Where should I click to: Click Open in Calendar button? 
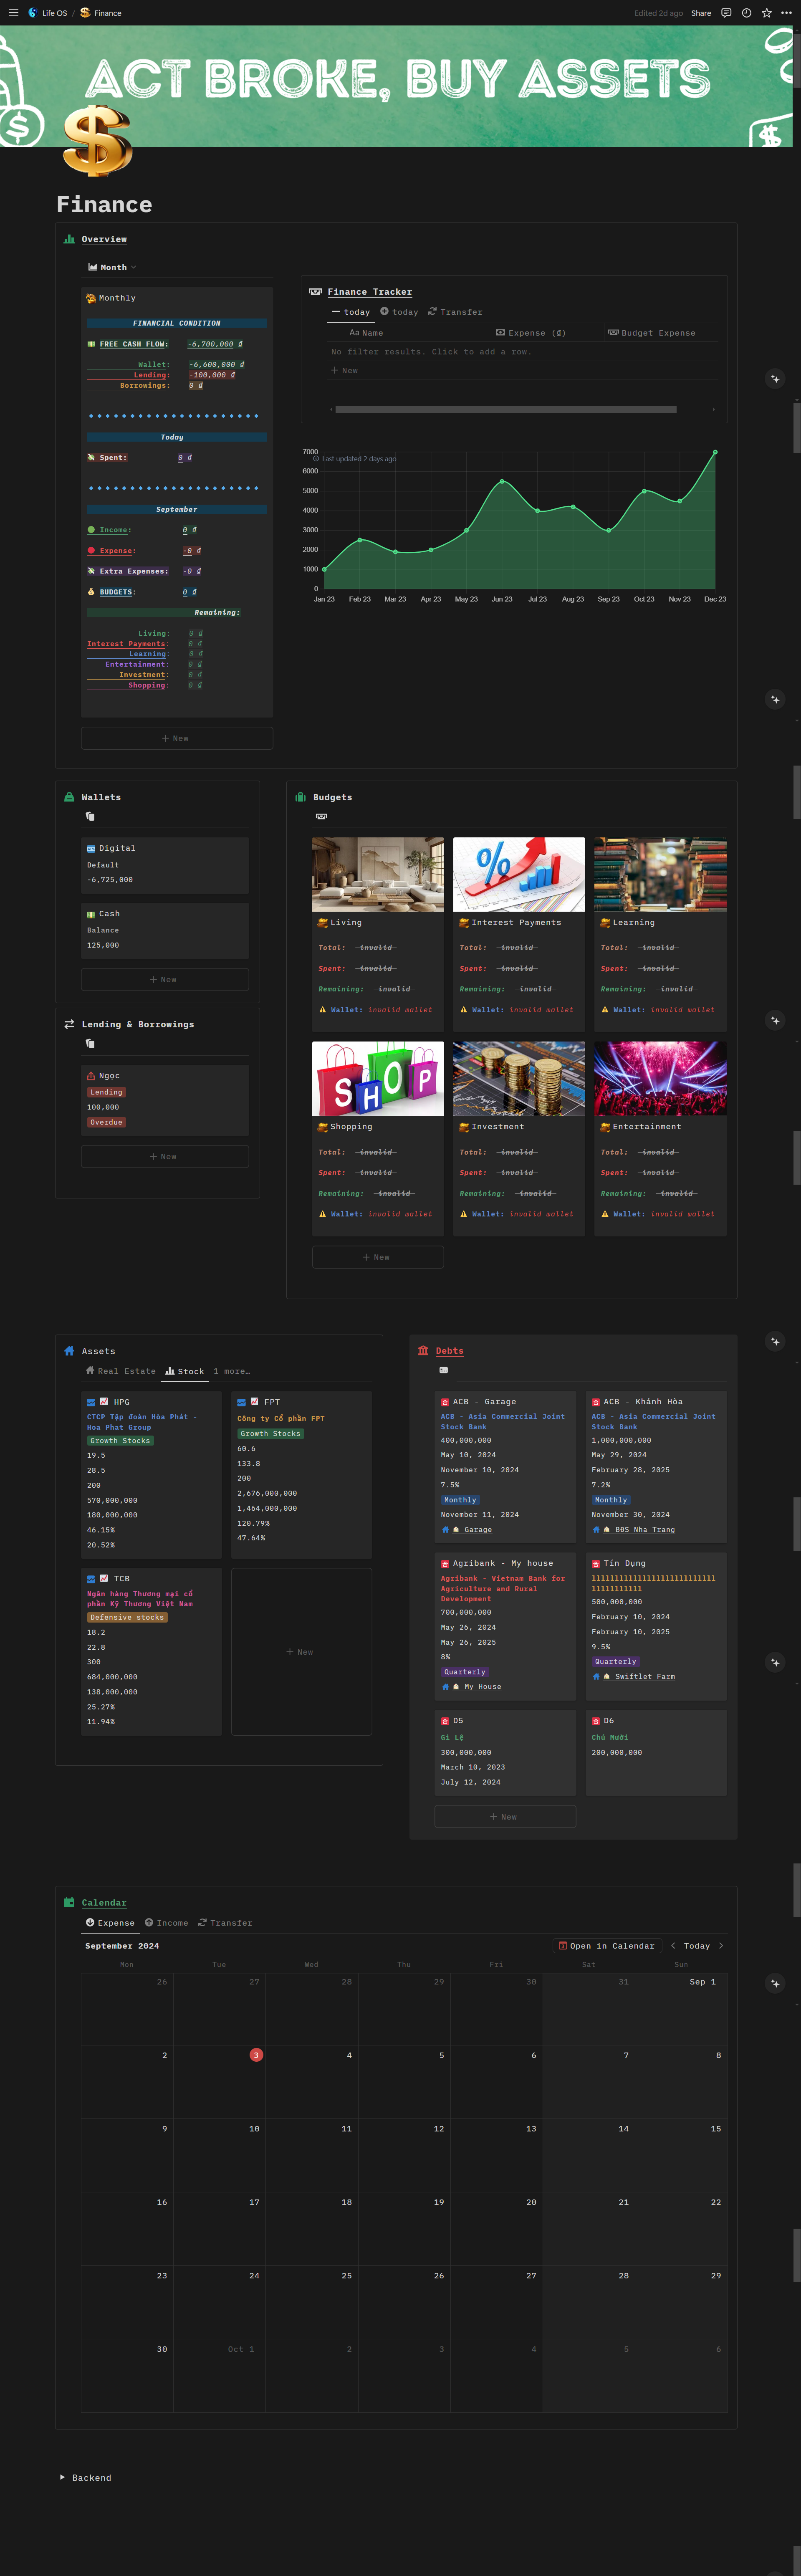click(606, 1946)
